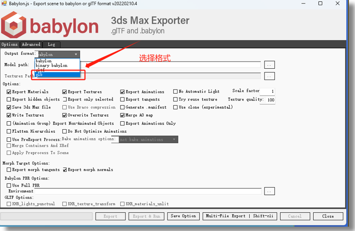Open the Output format dropdown arrow
The image size is (355, 231).
click(76, 54)
